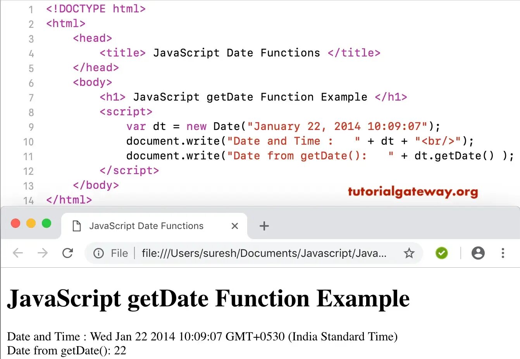Image resolution: width=520 pixels, height=359 pixels.
Task: Click the 'File' label in address bar
Action: click(x=119, y=253)
